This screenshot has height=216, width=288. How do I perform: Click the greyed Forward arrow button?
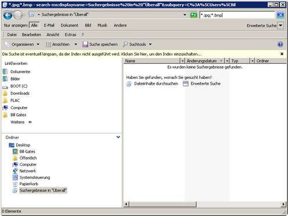pos(18,15)
